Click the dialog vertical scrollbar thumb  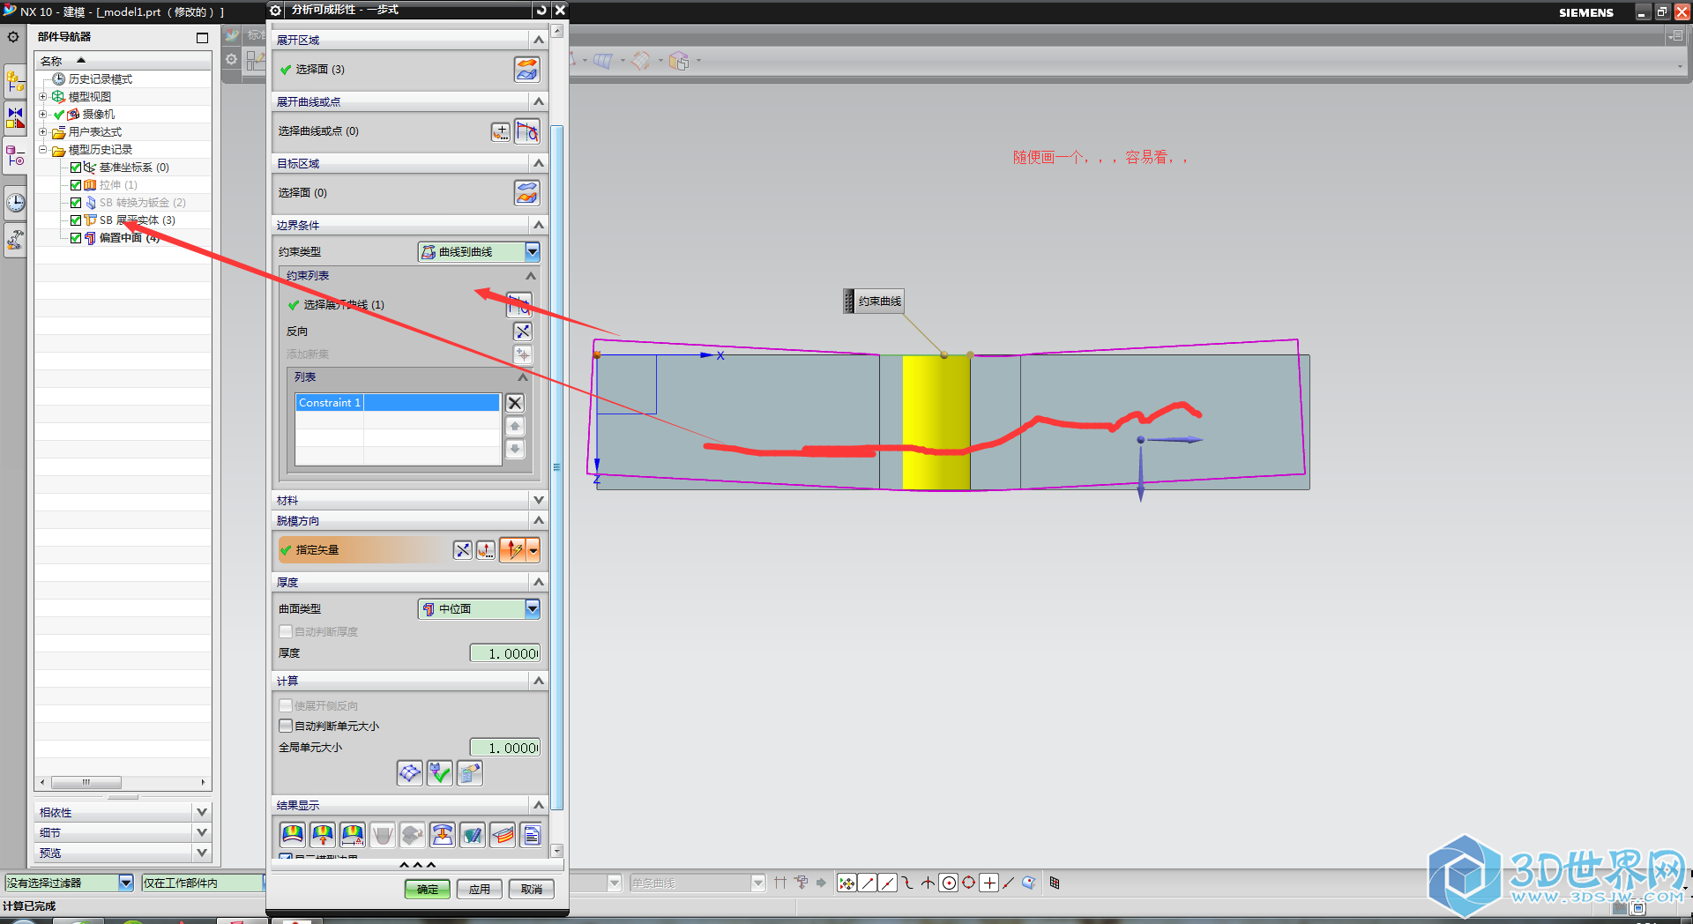click(x=556, y=467)
